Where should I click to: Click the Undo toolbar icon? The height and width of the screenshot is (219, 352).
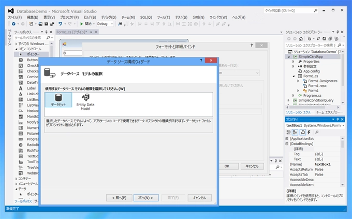click(x=60, y=24)
